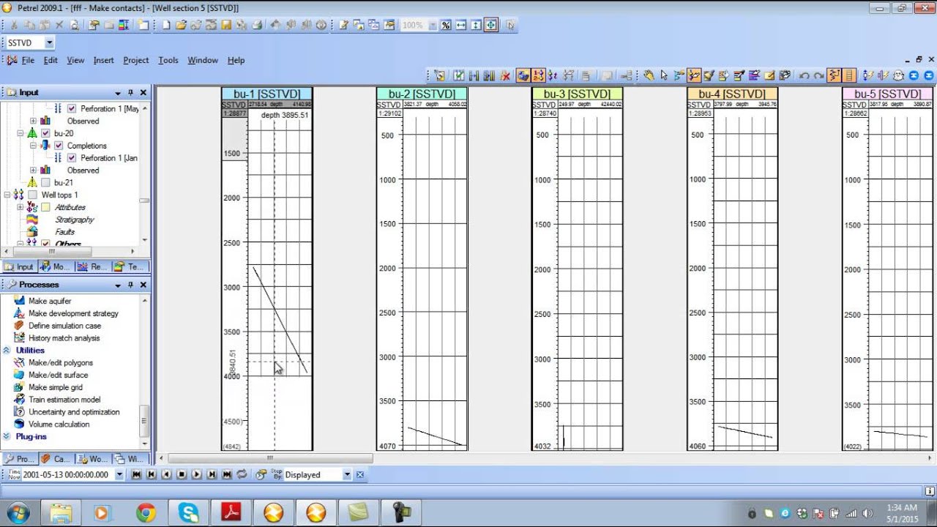Click the red X icon in section toolbar
The image size is (937, 527).
pos(505,75)
